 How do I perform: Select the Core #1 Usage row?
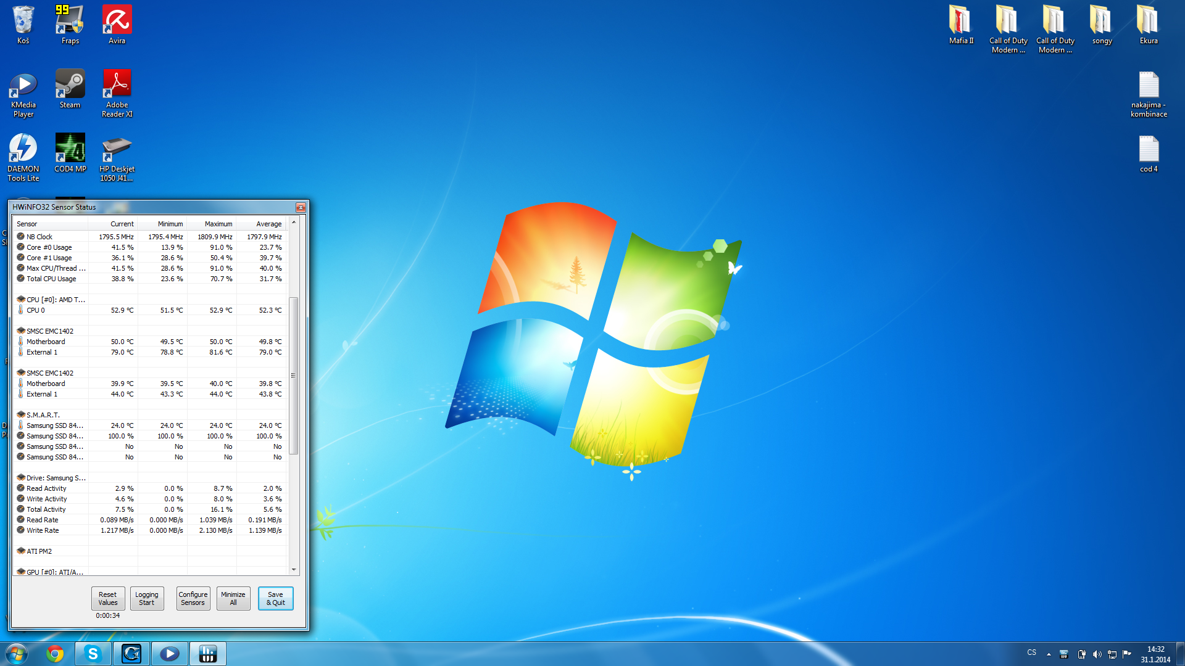pyautogui.click(x=150, y=258)
